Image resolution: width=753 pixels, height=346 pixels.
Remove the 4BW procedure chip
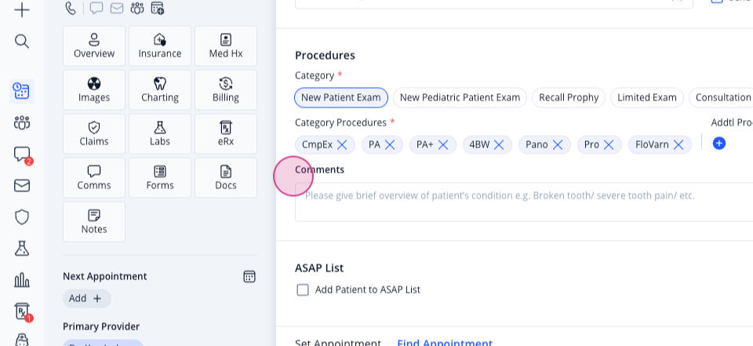click(499, 144)
